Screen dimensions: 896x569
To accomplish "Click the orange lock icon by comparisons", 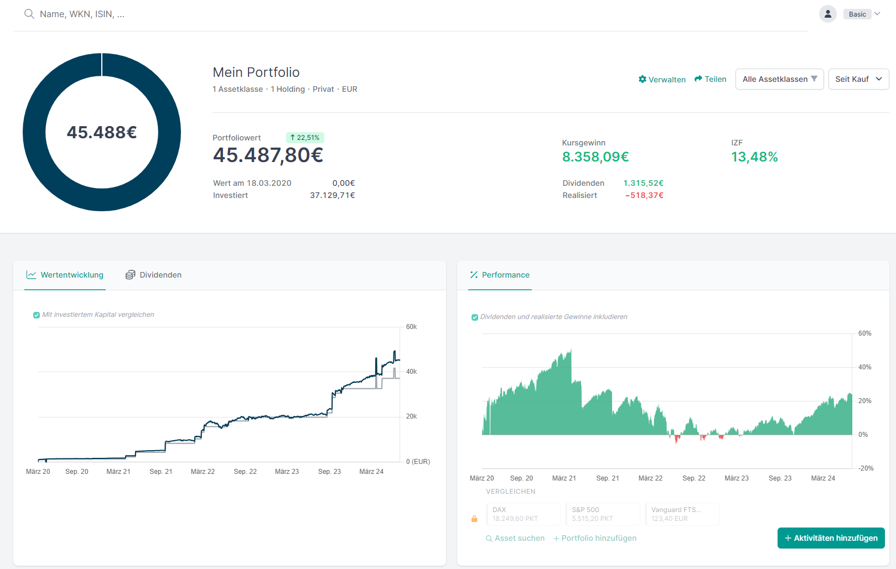I will 474,519.
